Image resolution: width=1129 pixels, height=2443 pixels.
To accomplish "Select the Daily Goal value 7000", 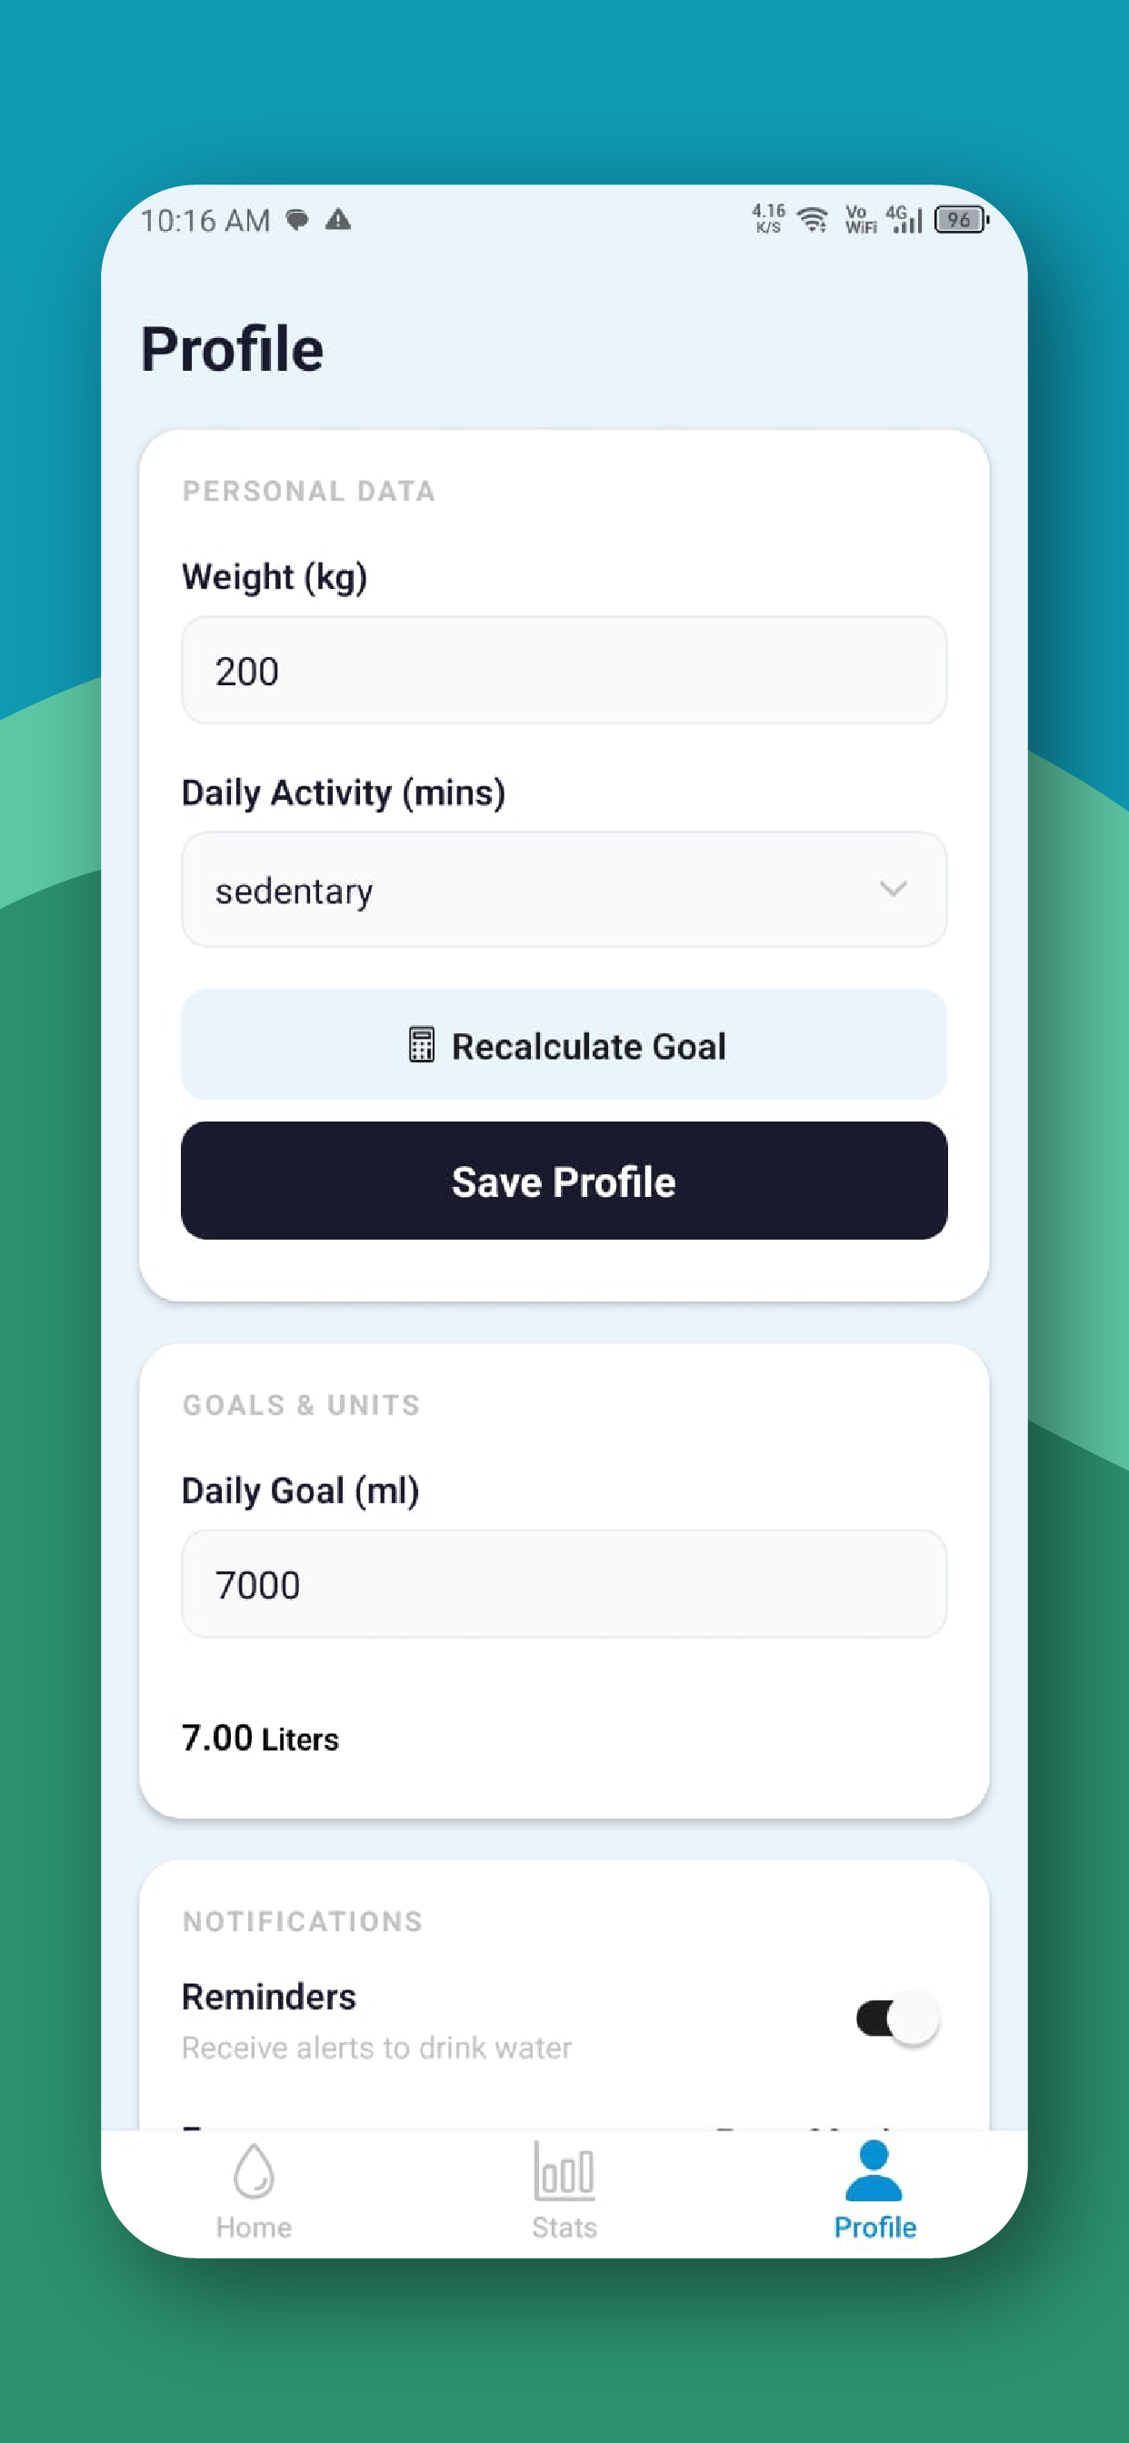I will click(564, 1584).
